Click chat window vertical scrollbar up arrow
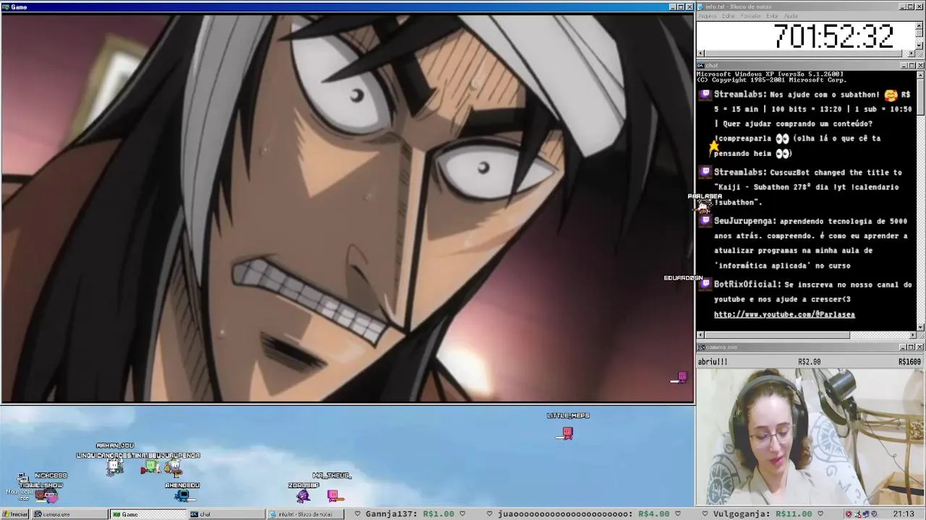The height and width of the screenshot is (520, 926). tap(919, 74)
